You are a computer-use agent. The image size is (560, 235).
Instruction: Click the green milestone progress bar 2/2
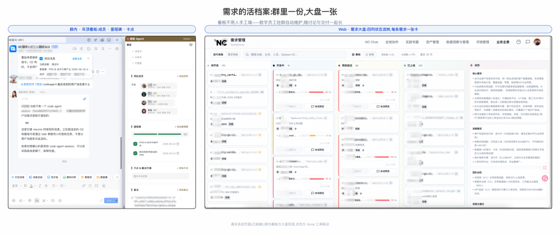tap(156, 134)
